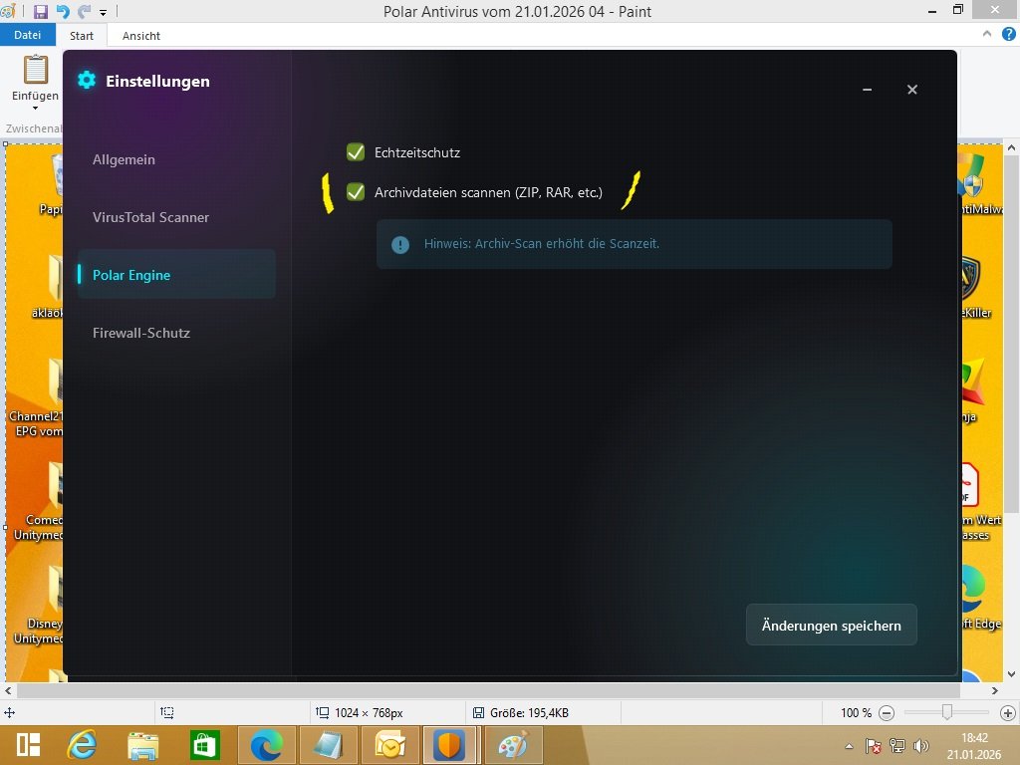Click the Einstellungen gear icon
1020x765 pixels.
pos(87,80)
